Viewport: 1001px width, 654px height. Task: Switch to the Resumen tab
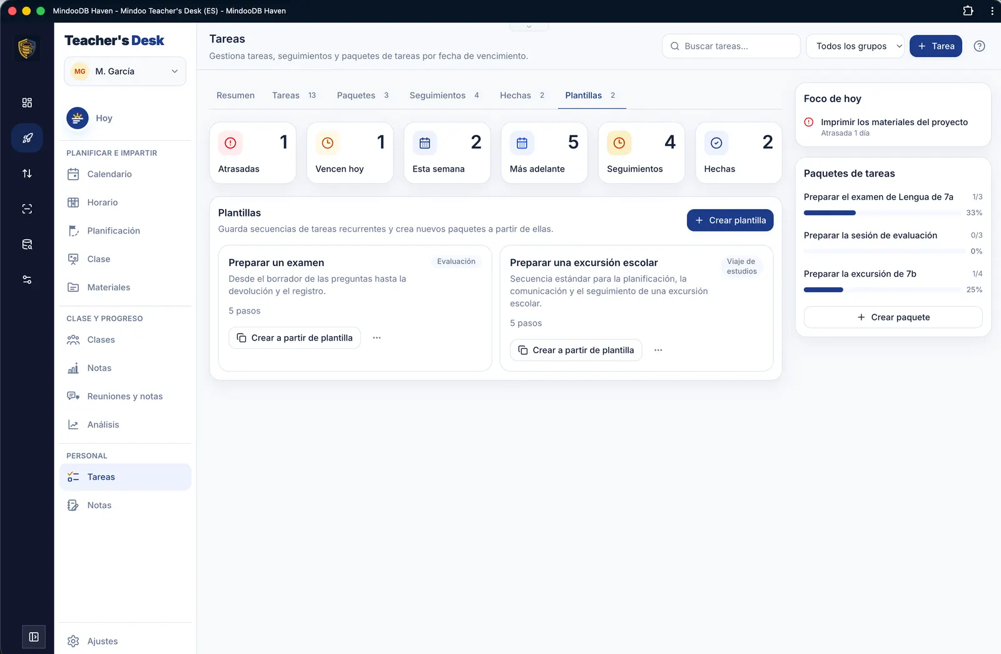[x=235, y=96]
